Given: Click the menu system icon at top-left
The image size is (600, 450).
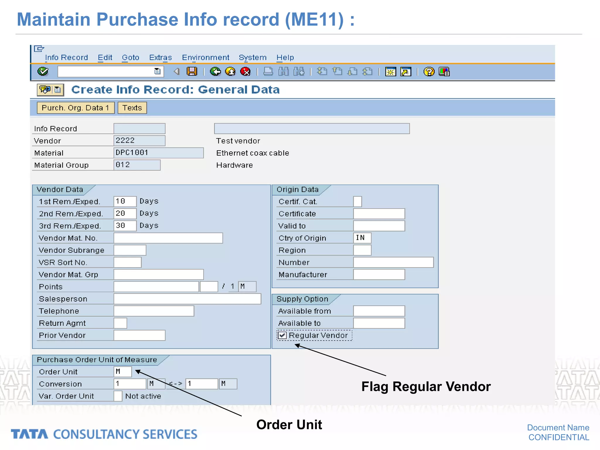Looking at the screenshot, I should pos(39,49).
